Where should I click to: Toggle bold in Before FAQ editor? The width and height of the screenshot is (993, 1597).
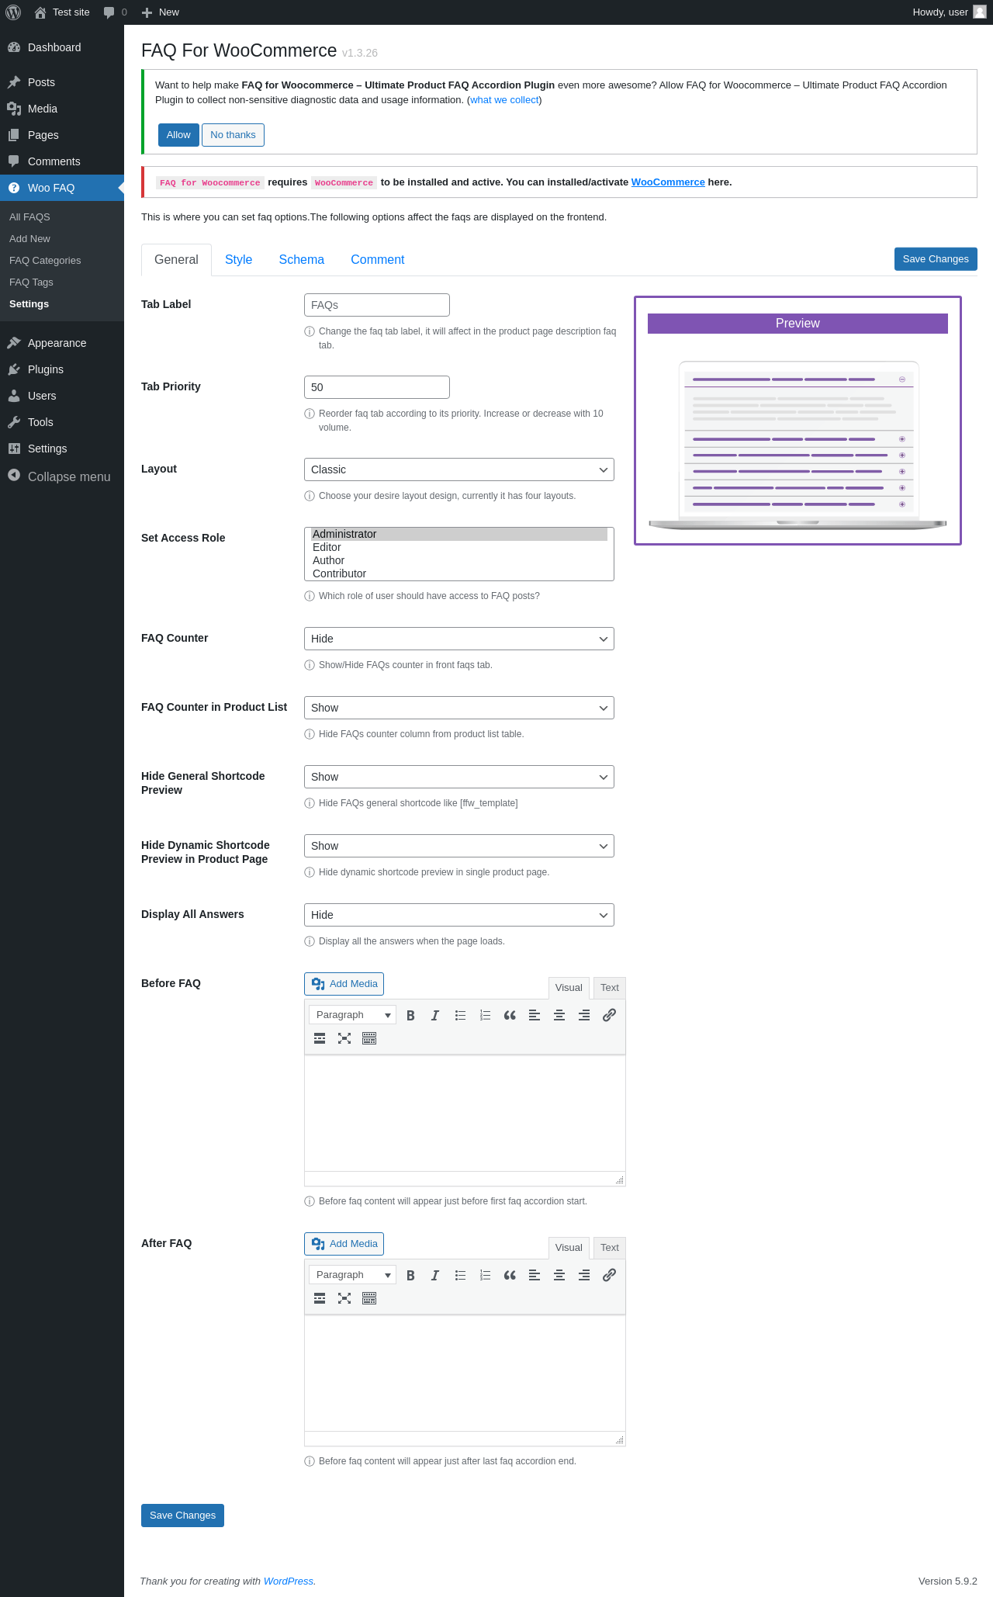click(410, 1015)
